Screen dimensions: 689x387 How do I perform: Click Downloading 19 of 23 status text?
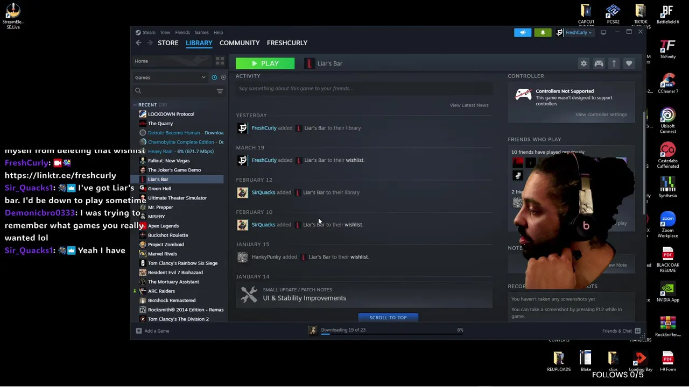[343, 330]
